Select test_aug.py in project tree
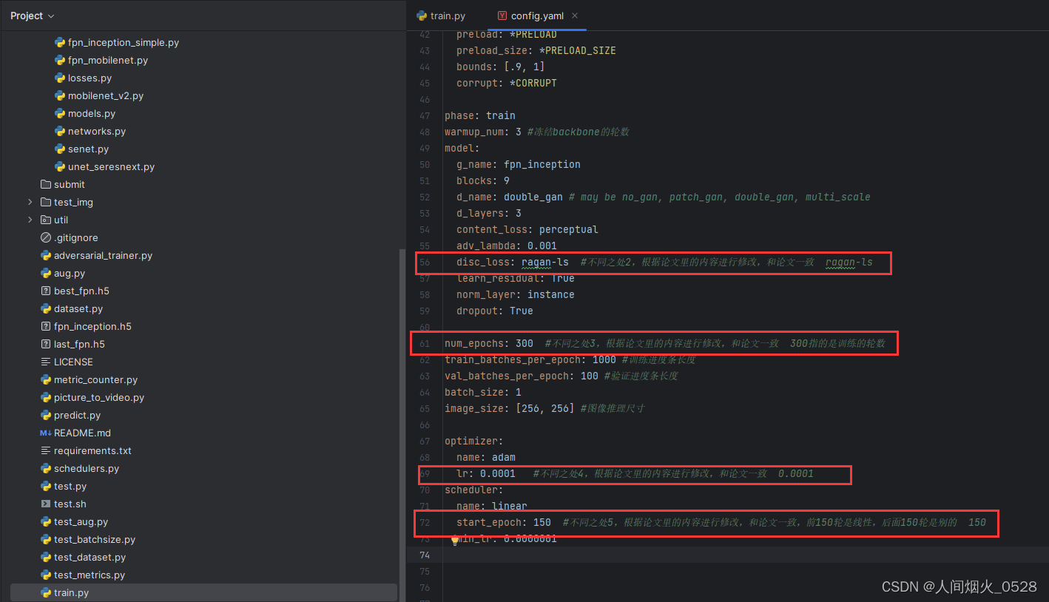This screenshot has width=1049, height=602. coord(81,521)
